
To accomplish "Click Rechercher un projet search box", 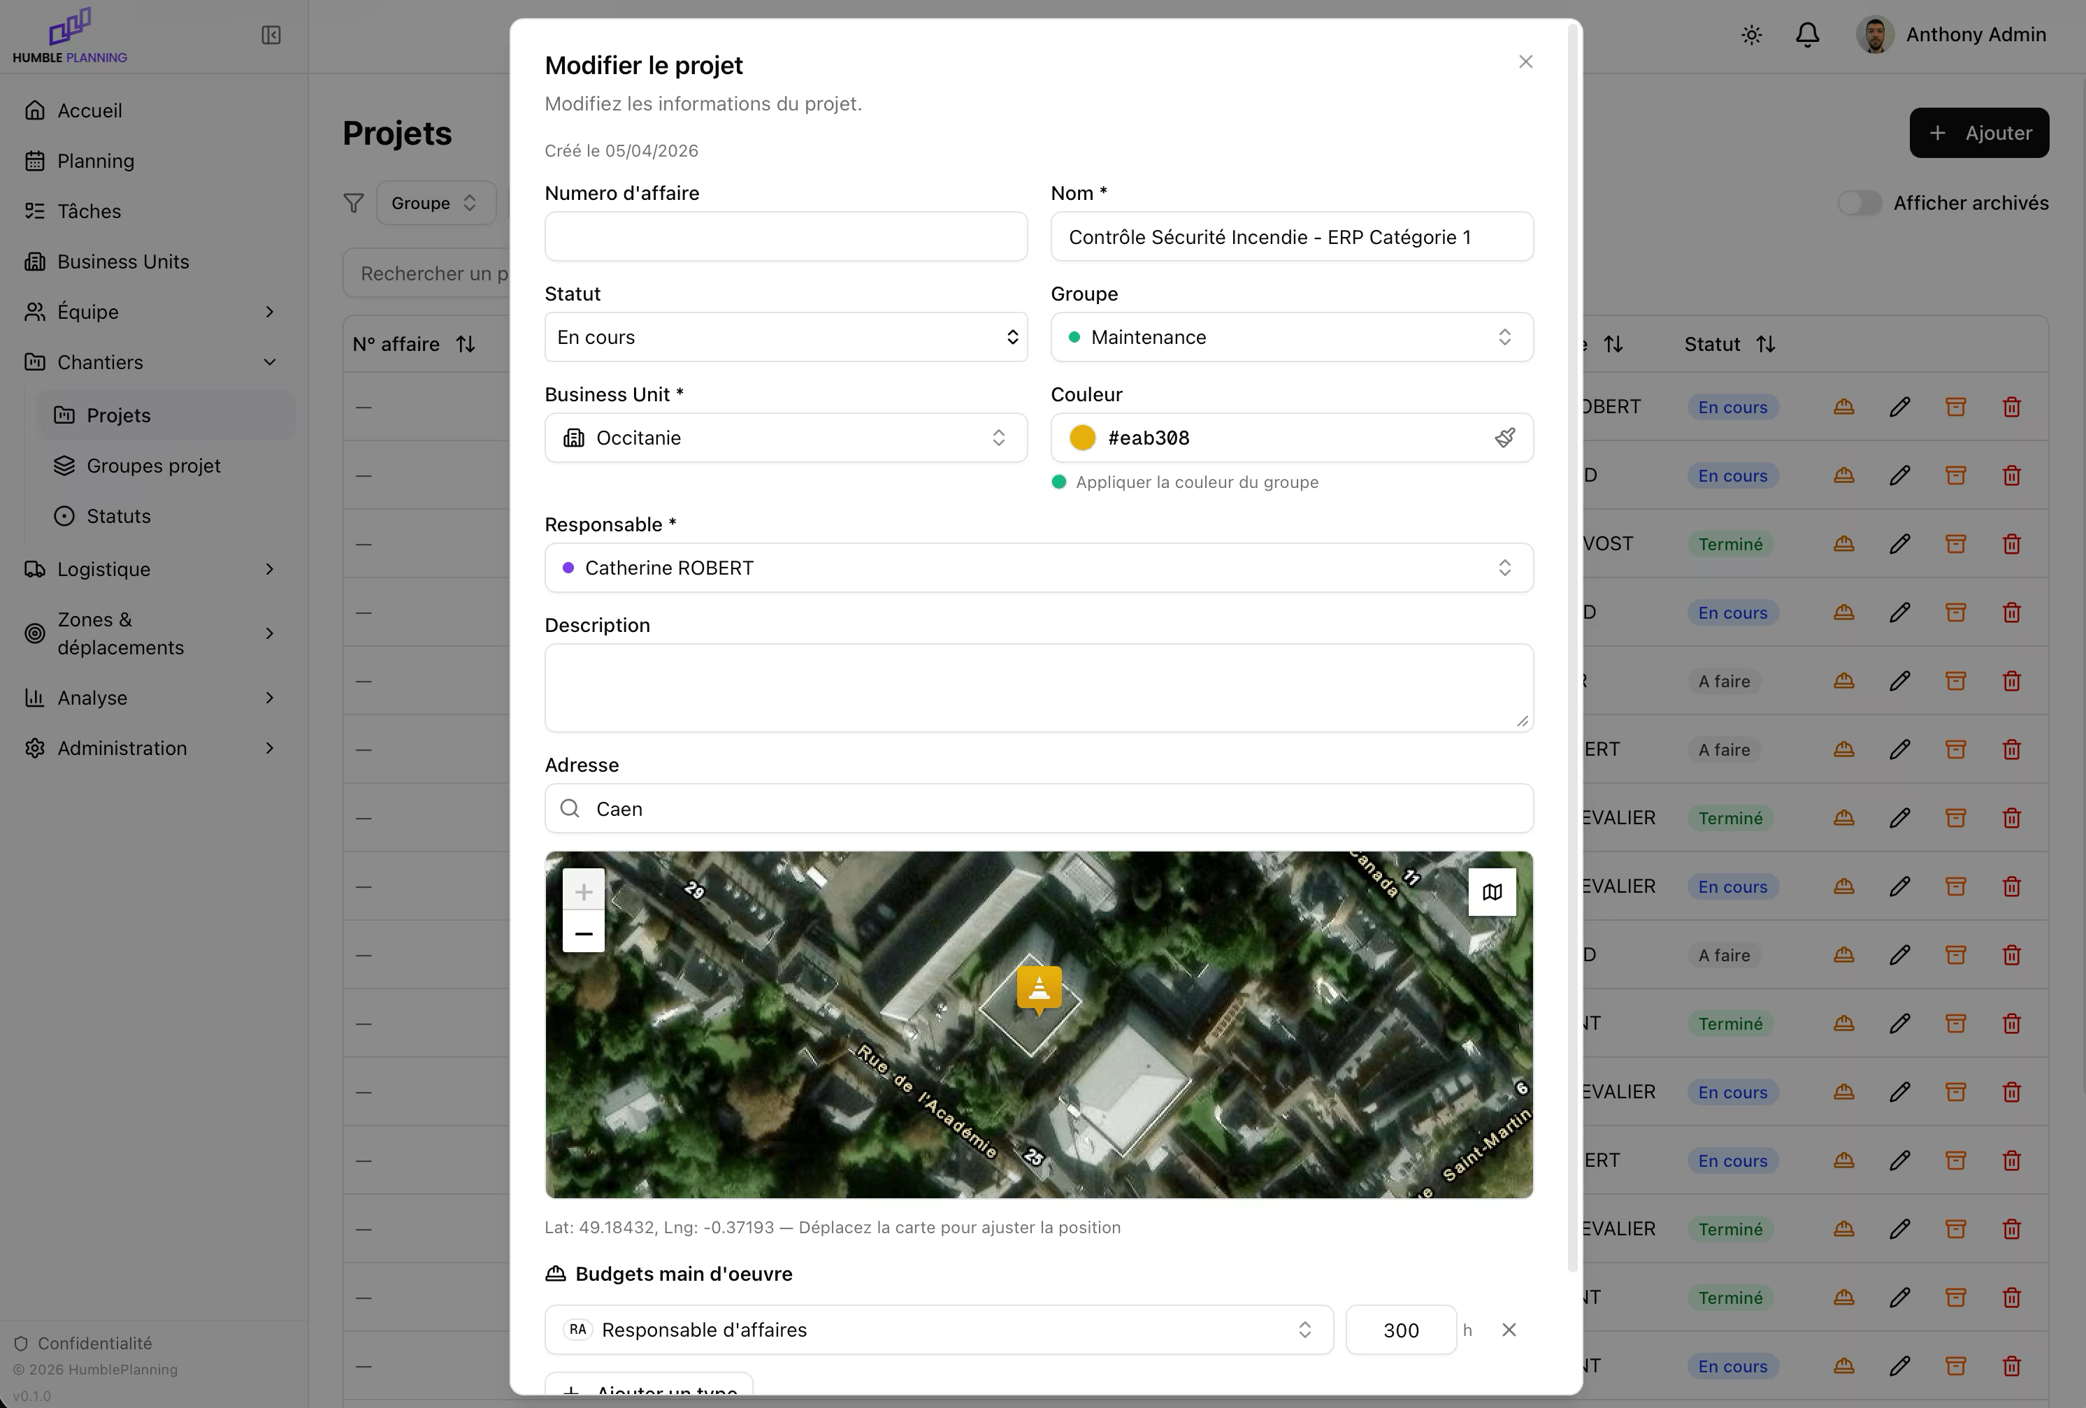I will [x=427, y=274].
